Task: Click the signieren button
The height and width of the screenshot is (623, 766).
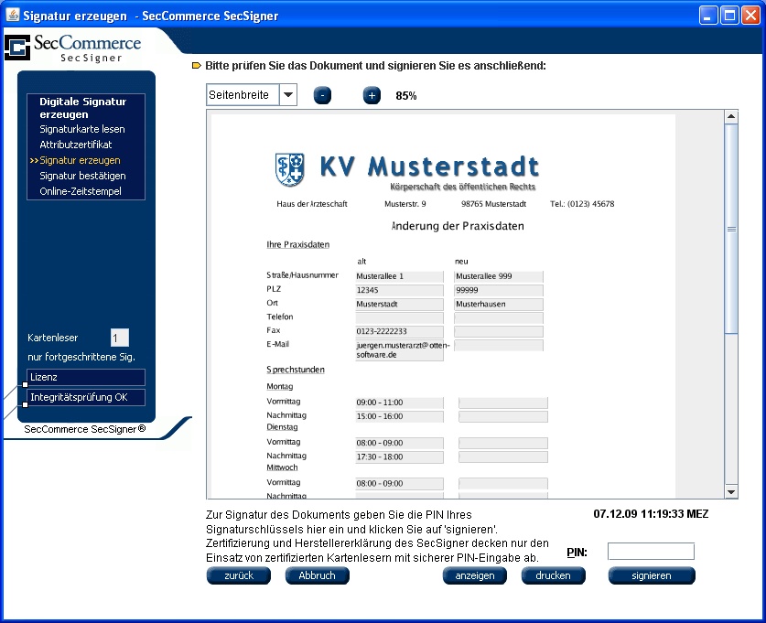Action: [x=652, y=575]
